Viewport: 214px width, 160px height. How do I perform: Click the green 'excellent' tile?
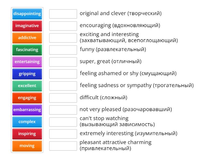[x=27, y=86]
